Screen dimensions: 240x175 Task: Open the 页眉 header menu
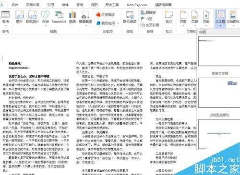(x=183, y=17)
